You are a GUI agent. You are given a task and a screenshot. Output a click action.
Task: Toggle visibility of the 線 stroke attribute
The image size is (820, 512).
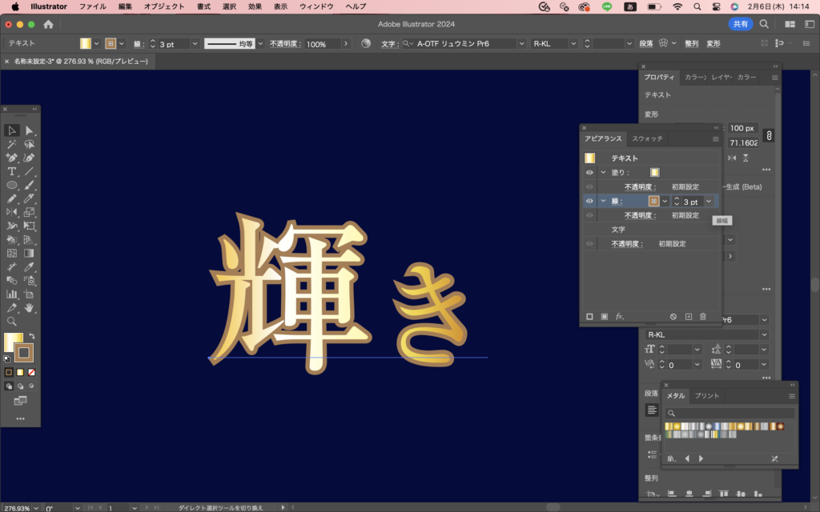point(590,201)
